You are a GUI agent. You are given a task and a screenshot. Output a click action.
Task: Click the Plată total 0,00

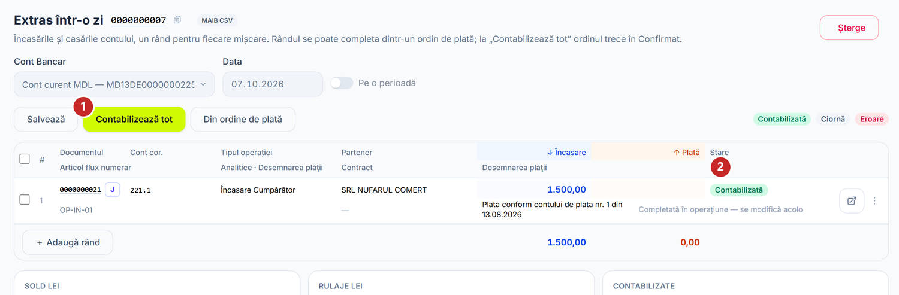(690, 242)
